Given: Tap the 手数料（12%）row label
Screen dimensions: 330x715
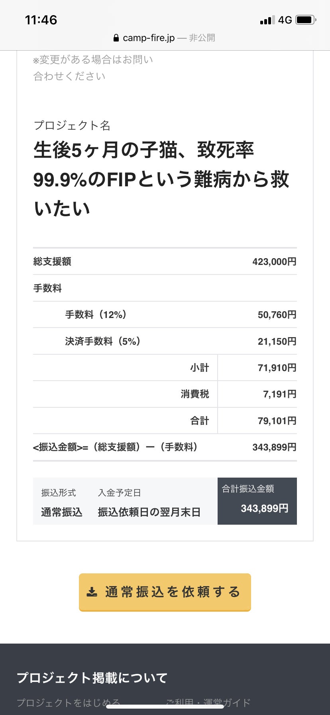Looking at the screenshot, I should [x=96, y=315].
